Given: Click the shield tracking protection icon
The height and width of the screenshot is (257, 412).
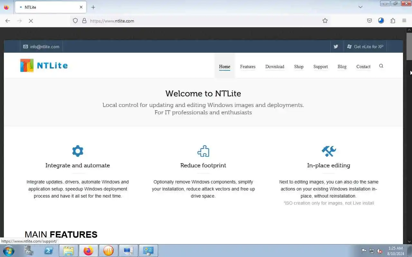Looking at the screenshot, I should tap(75, 21).
